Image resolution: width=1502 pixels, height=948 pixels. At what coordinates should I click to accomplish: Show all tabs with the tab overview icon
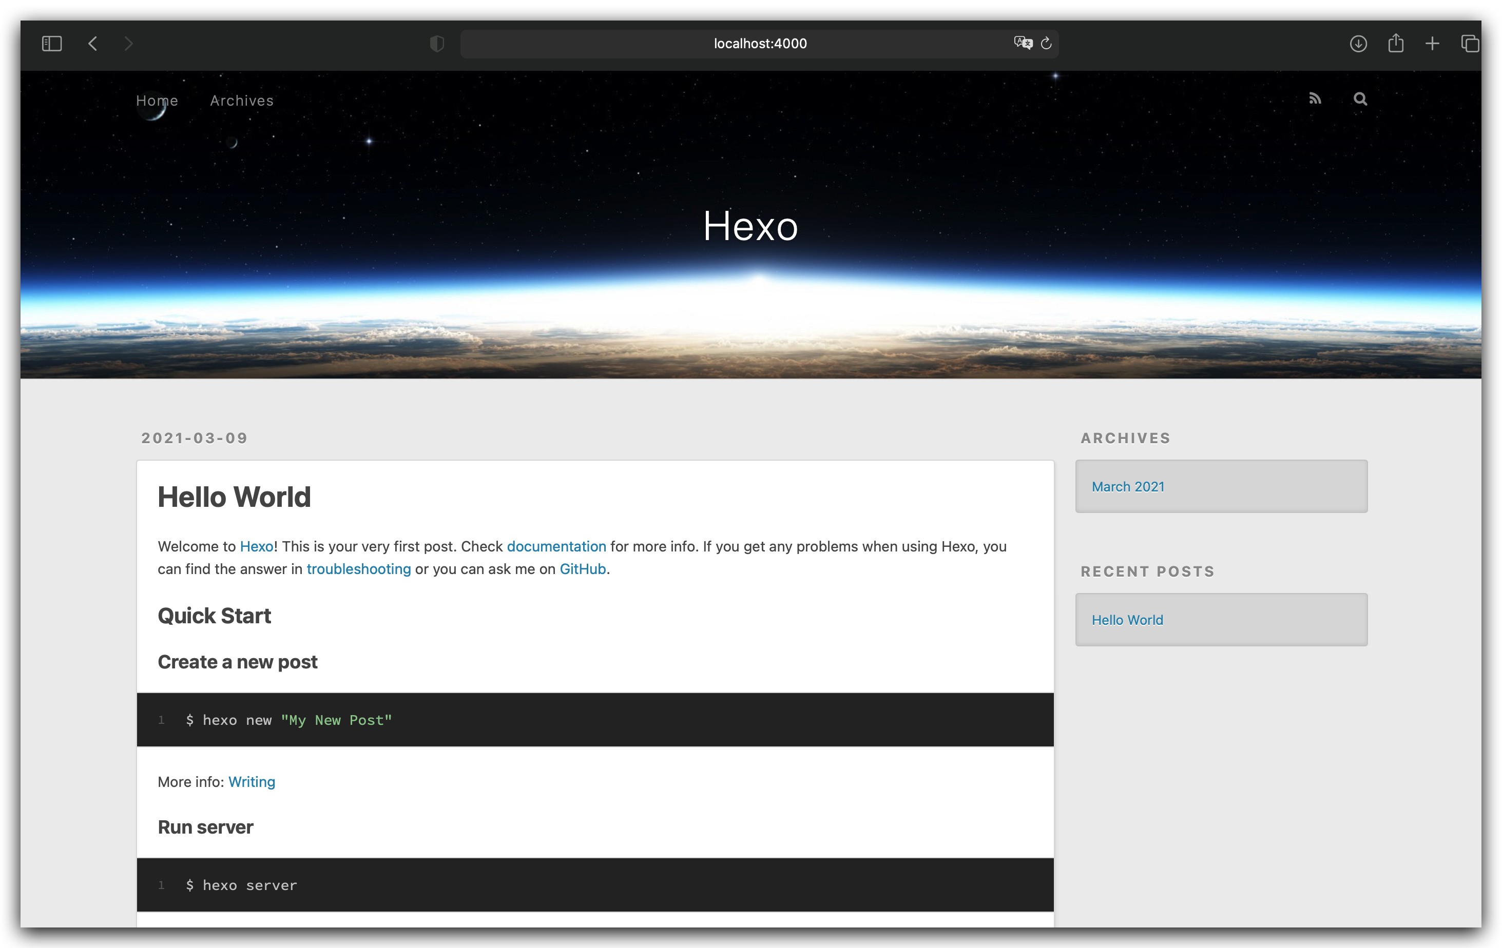[x=1470, y=43]
